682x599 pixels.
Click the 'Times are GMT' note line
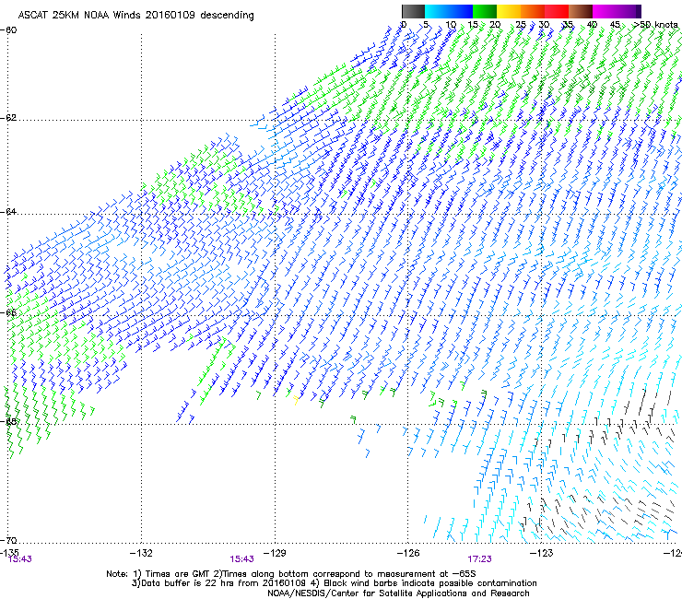pos(291,574)
